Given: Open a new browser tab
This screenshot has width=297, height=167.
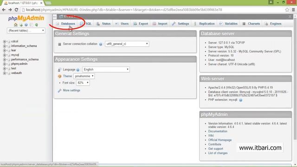Looking at the screenshot, I should coord(48,3).
